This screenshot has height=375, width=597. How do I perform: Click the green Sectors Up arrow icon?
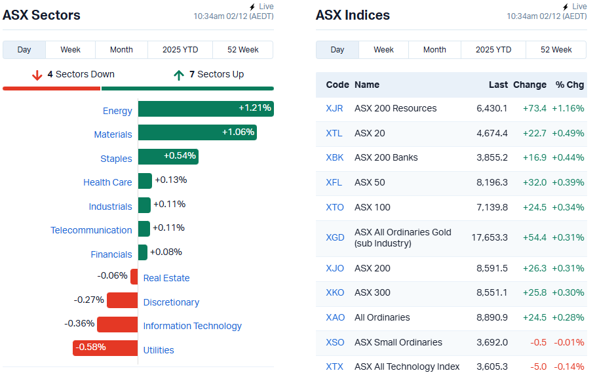[x=179, y=75]
